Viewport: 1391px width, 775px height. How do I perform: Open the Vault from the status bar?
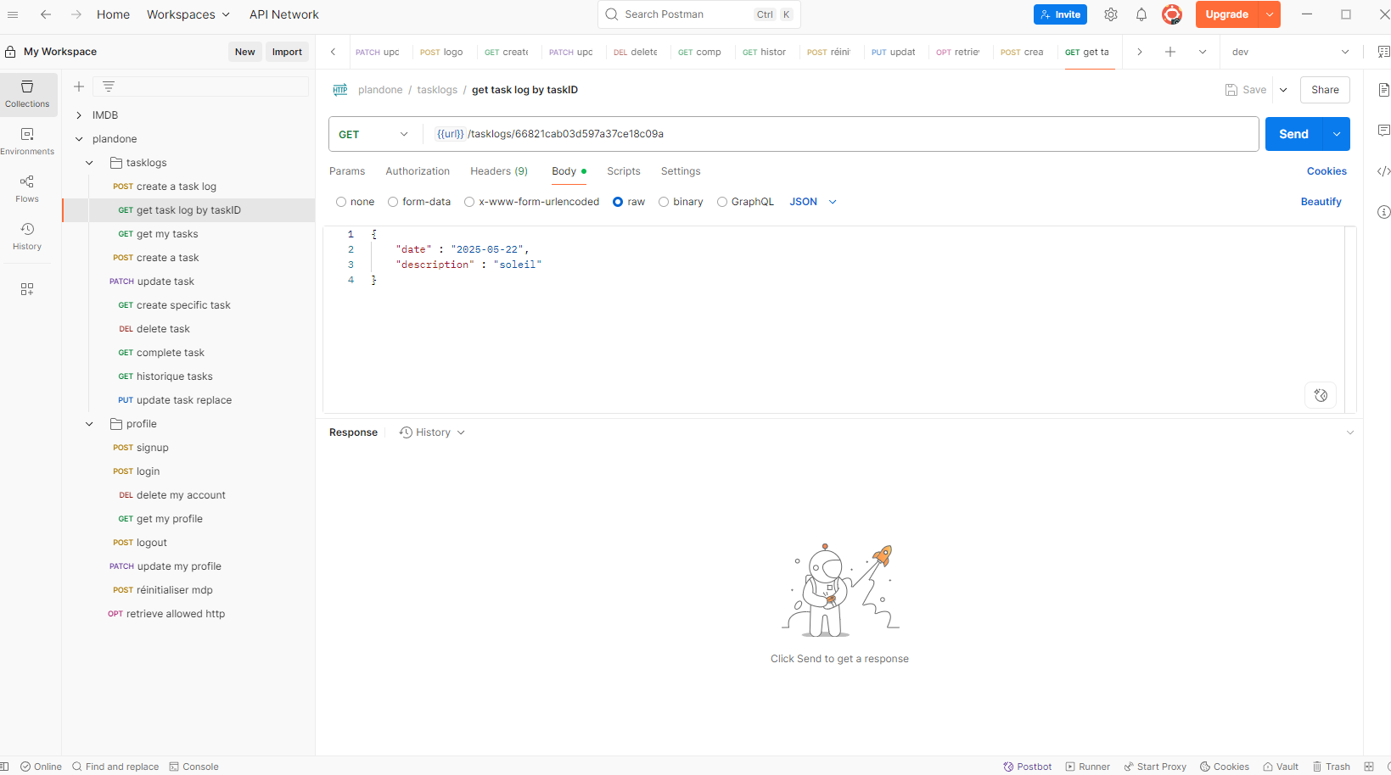[1280, 767]
